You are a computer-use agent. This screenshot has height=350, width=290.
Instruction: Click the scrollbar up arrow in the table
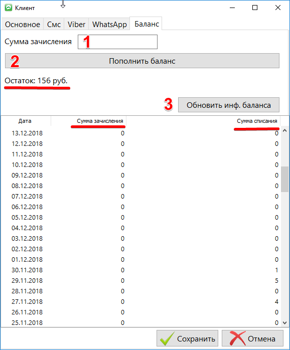pos(284,131)
